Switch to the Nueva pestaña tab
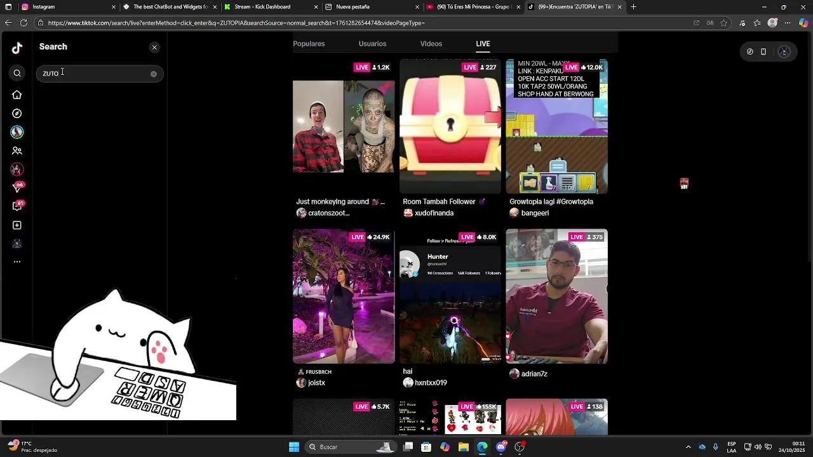 click(372, 7)
